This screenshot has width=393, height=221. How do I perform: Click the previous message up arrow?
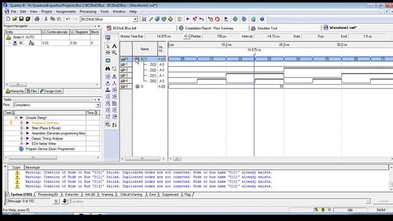[x=56, y=201]
